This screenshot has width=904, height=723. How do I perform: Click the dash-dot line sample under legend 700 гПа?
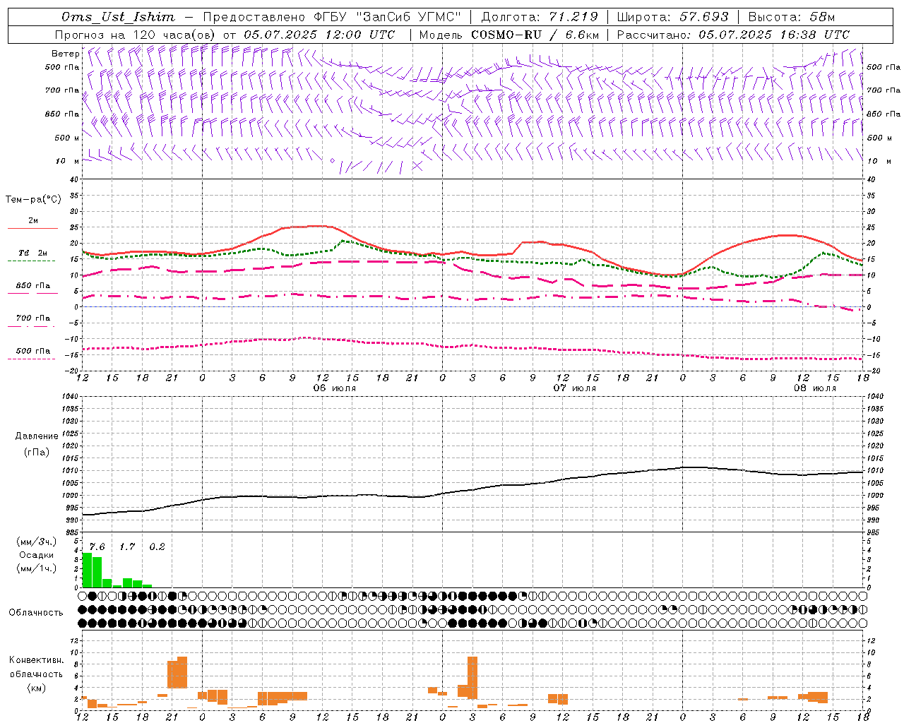click(x=31, y=326)
